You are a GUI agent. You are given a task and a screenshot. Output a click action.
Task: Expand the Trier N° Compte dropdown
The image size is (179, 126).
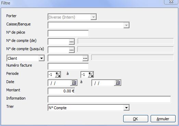[x=126, y=108]
